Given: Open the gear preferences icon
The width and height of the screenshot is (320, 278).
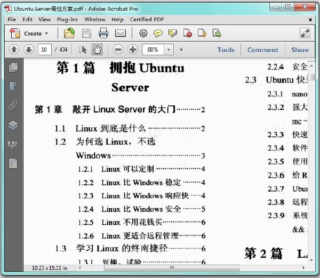Looking at the screenshot, I should point(143,33).
